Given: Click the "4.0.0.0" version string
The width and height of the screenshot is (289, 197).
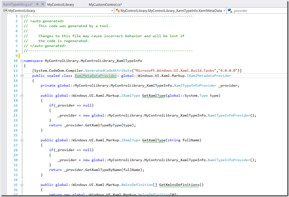Looking at the screenshot, I should pyautogui.click(x=228, y=71).
